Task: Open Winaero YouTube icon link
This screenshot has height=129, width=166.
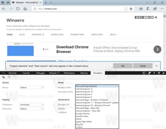Action: point(146,17)
